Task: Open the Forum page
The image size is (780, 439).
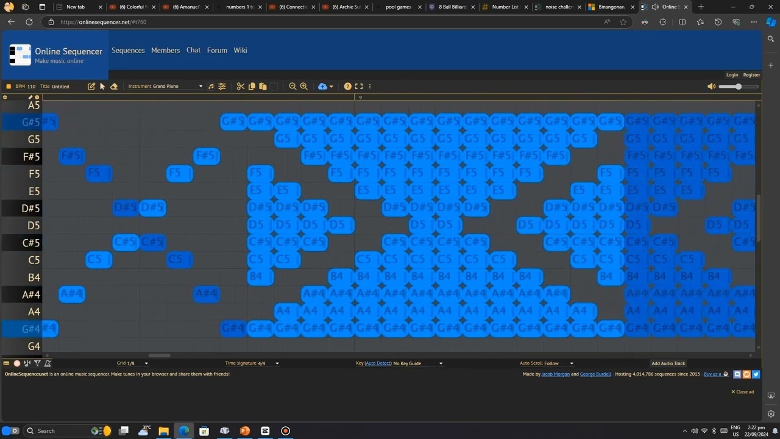Action: [217, 51]
